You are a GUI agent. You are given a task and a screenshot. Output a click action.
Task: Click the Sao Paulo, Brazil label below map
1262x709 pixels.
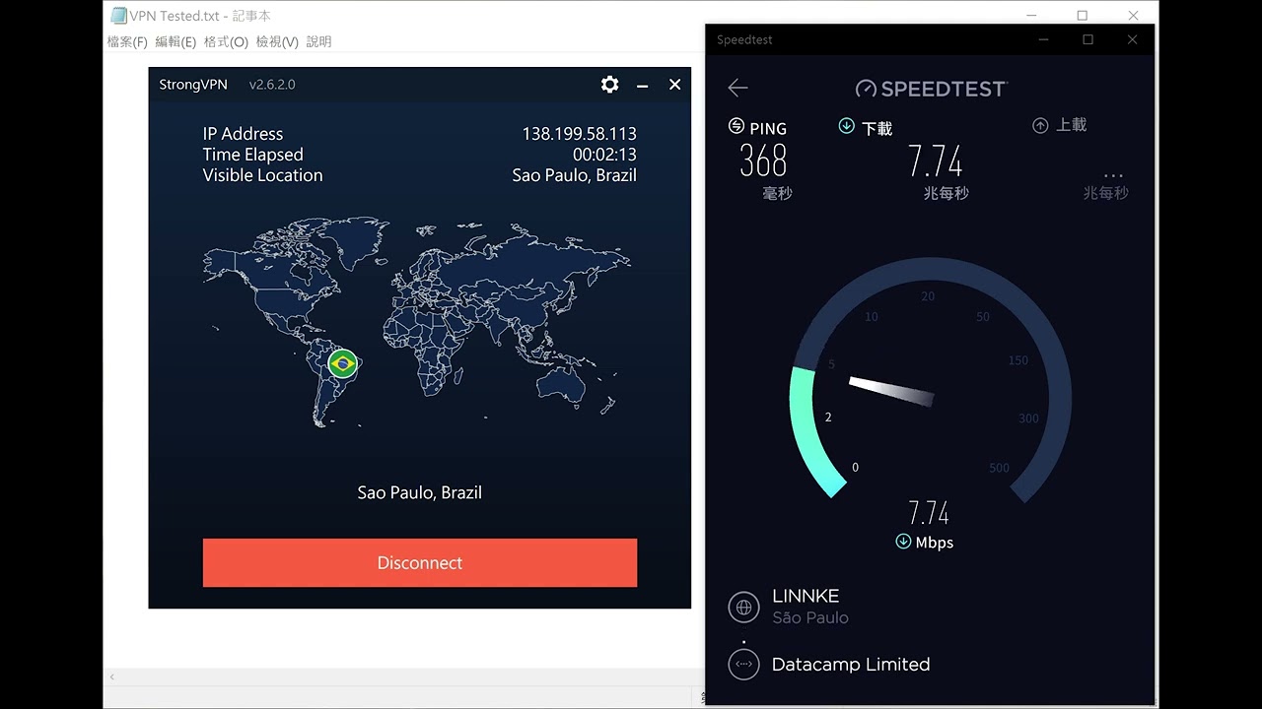point(420,492)
